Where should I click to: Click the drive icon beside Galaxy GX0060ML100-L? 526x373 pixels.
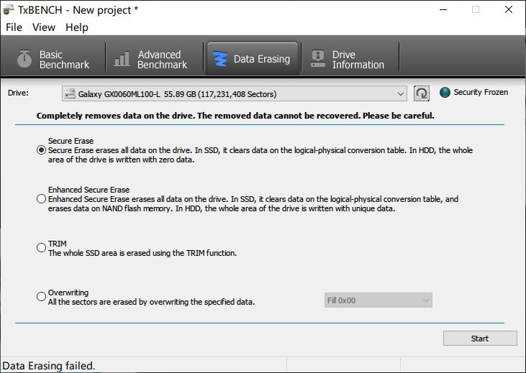70,93
